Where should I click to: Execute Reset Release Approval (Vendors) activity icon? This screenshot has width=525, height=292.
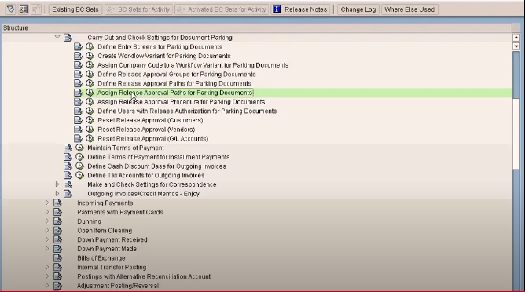click(90, 129)
